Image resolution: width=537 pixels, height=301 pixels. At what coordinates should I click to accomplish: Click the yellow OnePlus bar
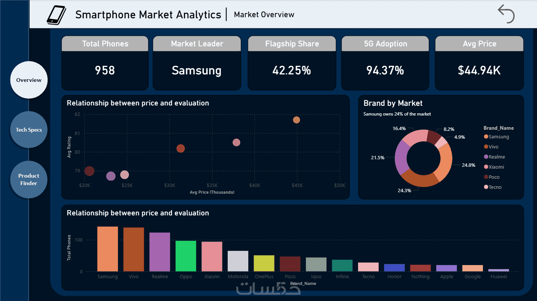[264, 263]
